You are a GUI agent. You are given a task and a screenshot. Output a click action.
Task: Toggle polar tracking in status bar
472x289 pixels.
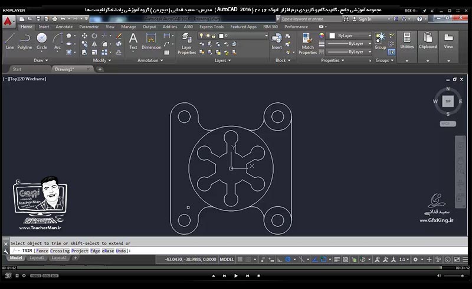point(287,259)
